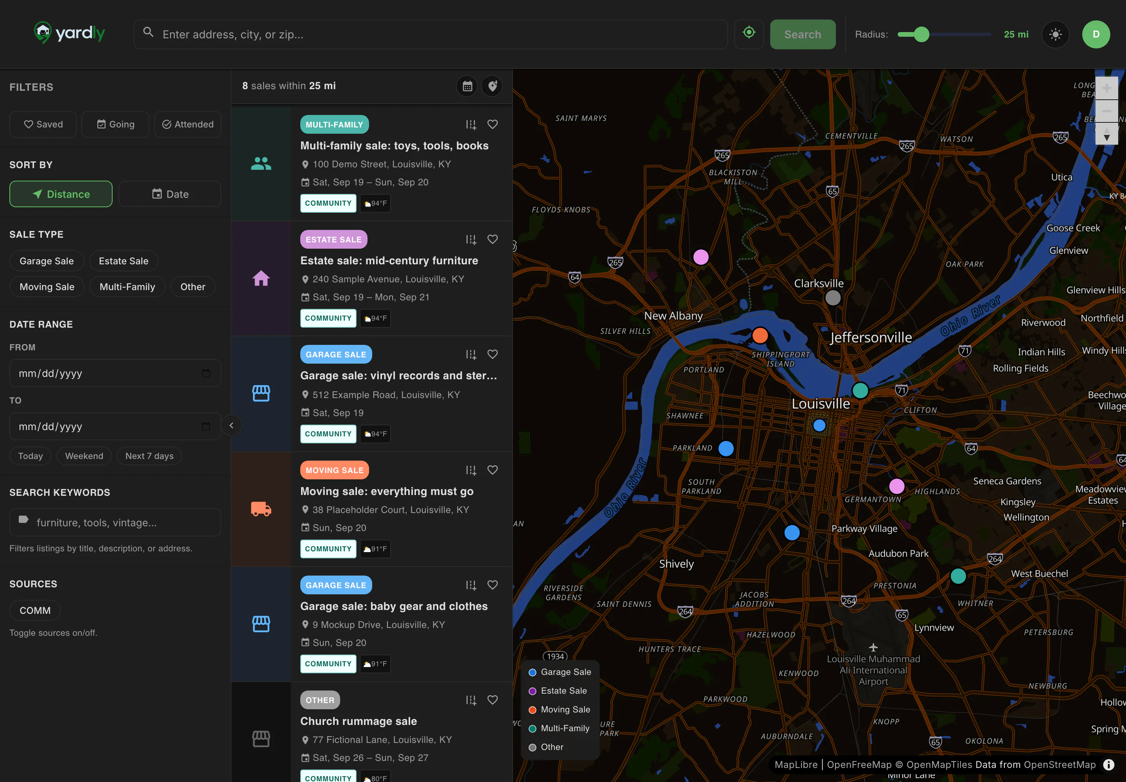This screenshot has width=1126, height=782.
Task: Add baby gear sale to route icon
Action: coord(471,585)
